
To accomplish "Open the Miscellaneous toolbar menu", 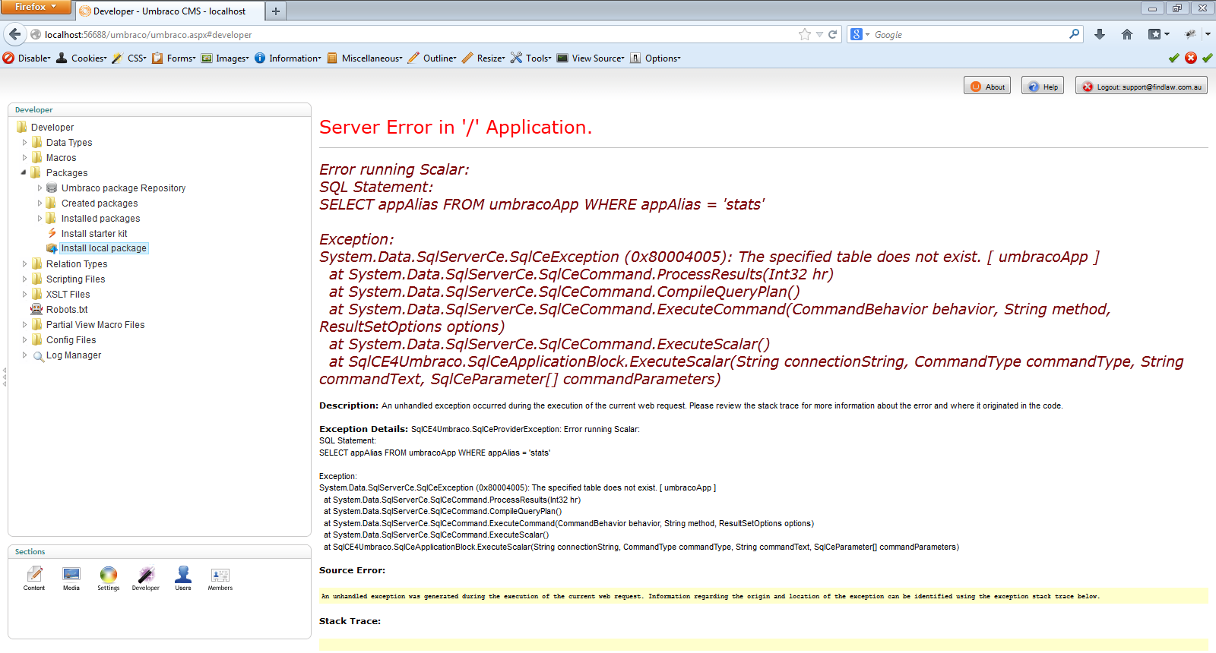I will (365, 58).
